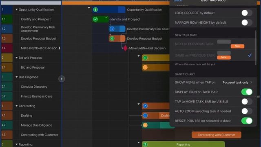This screenshot has width=261, height=147.
Task: Select the red milestone diamond for Bid/No-Bid Decision
Action: click(125, 48)
